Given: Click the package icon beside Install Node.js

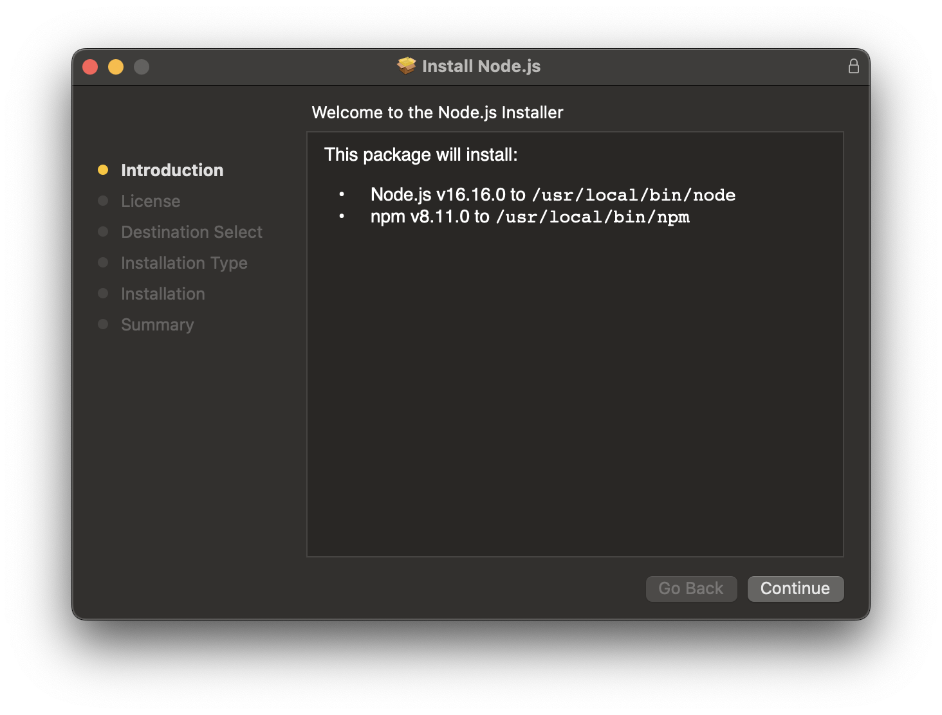Looking at the screenshot, I should coord(407,66).
